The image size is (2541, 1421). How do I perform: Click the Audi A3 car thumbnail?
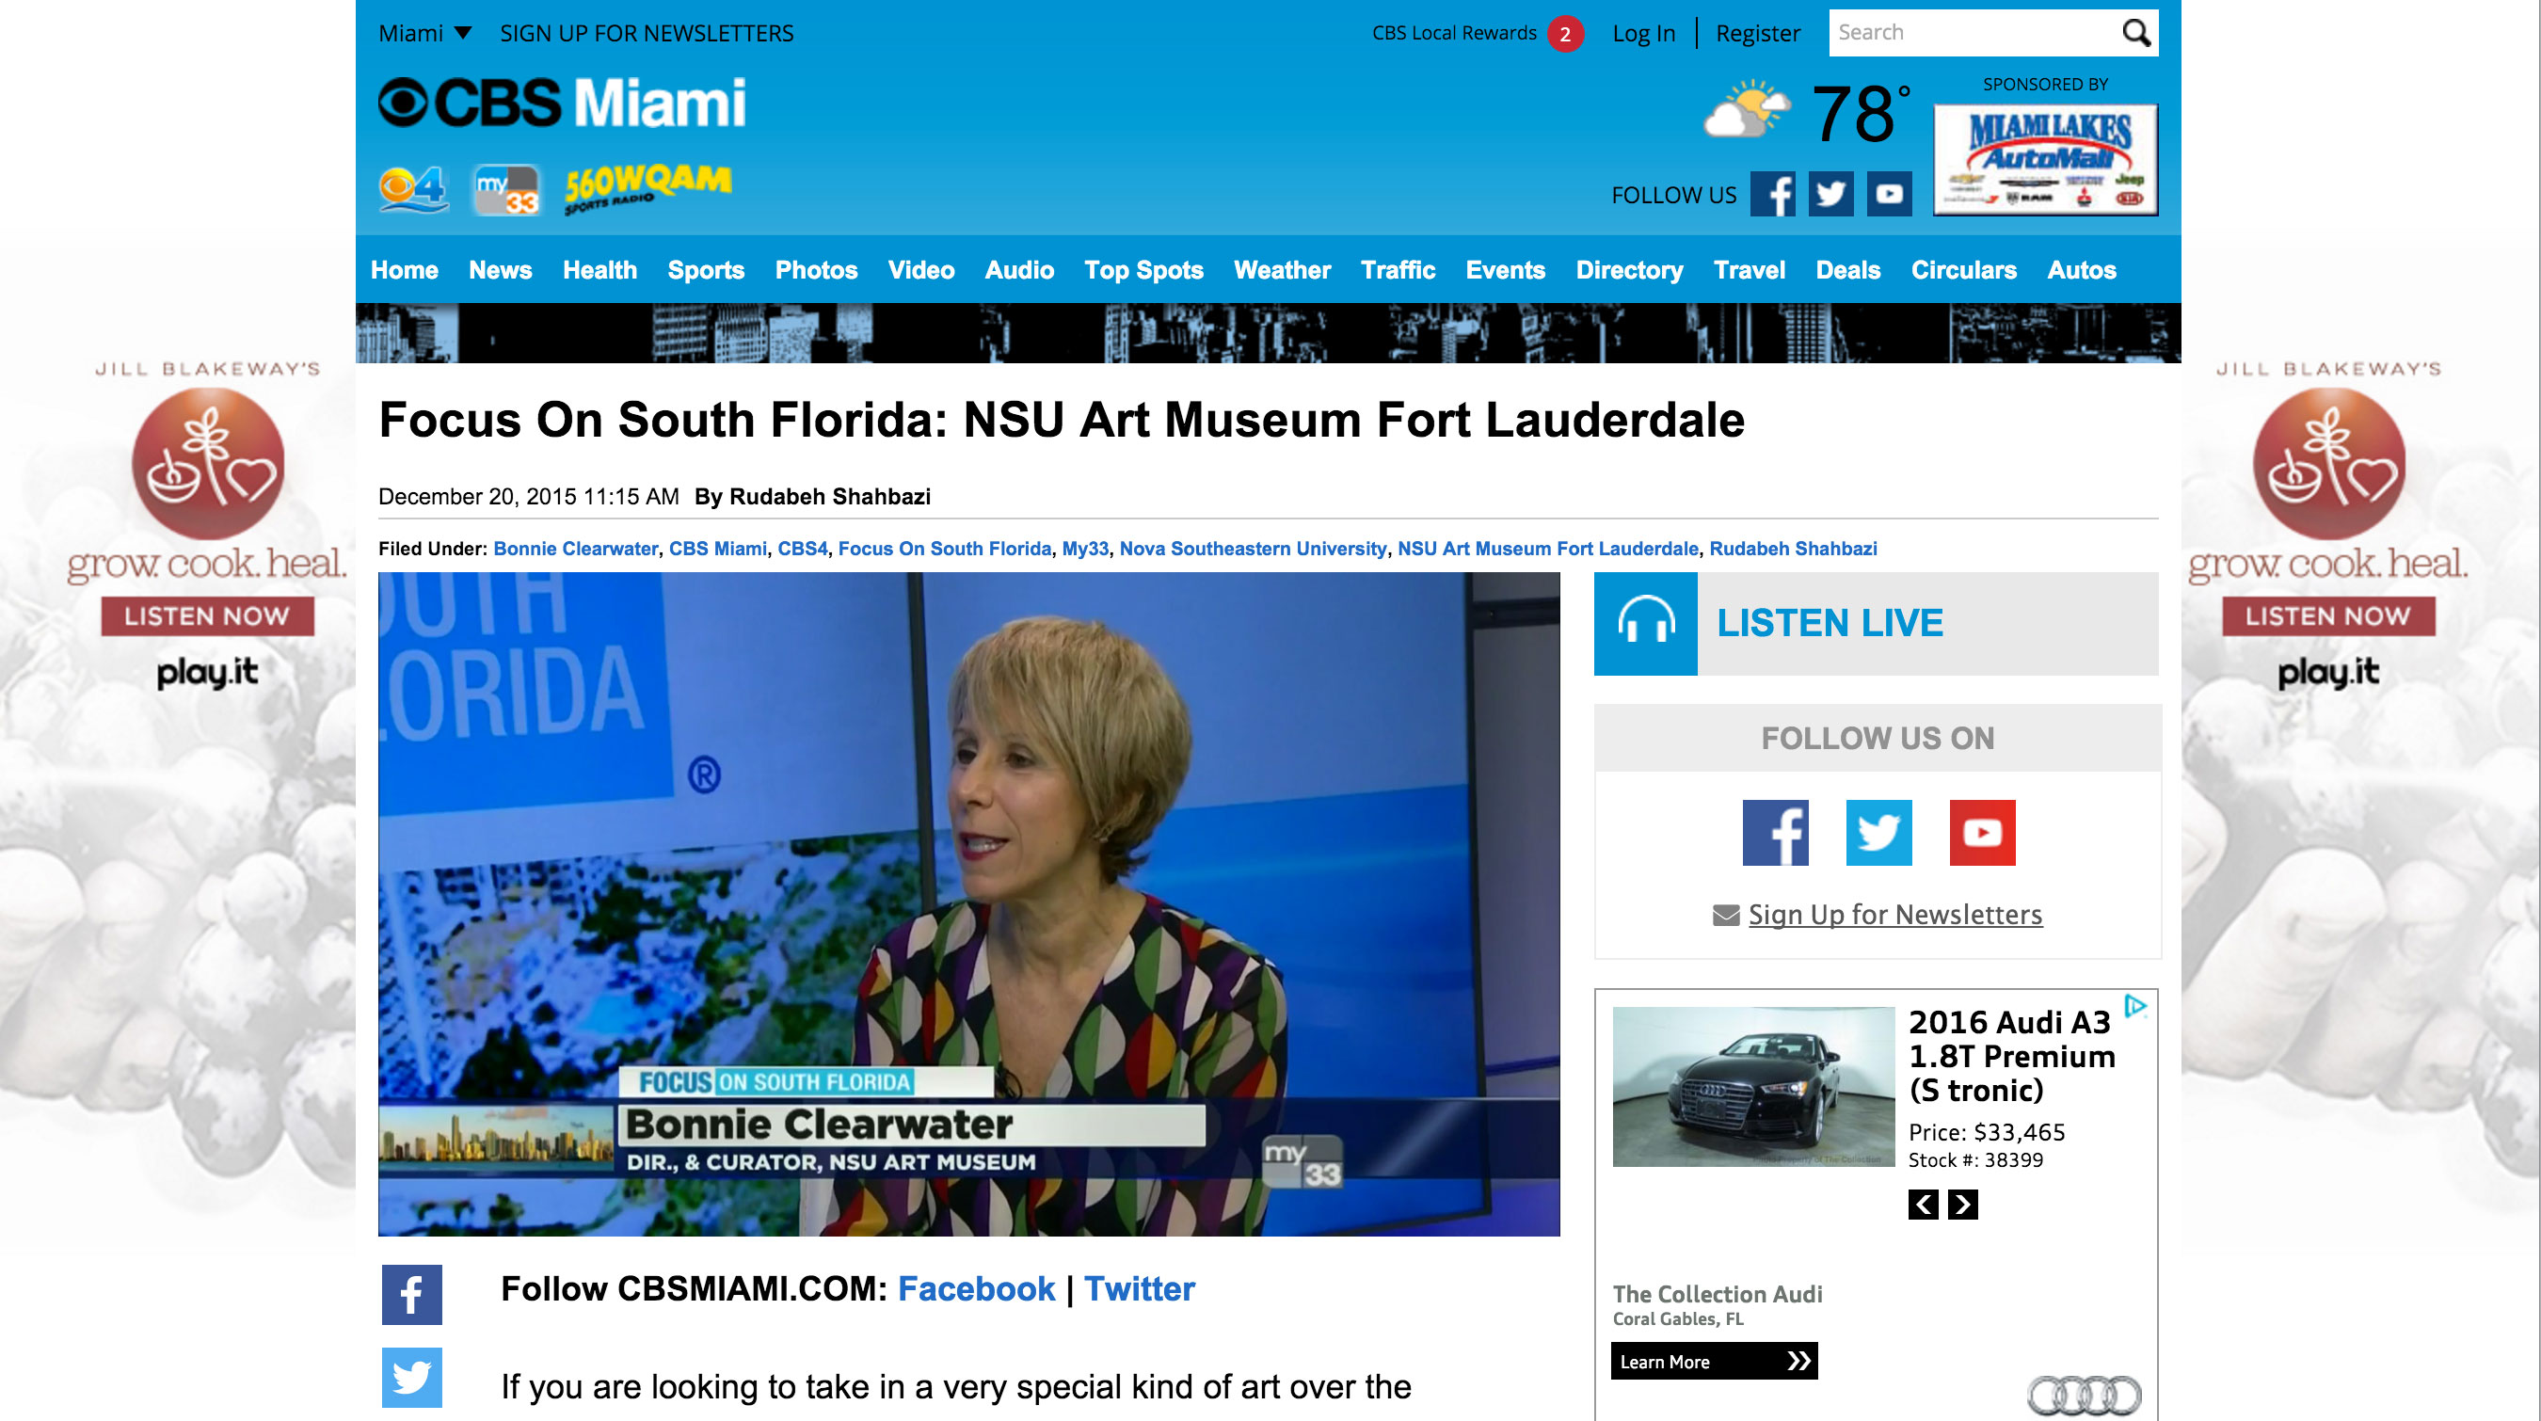(x=1754, y=1087)
